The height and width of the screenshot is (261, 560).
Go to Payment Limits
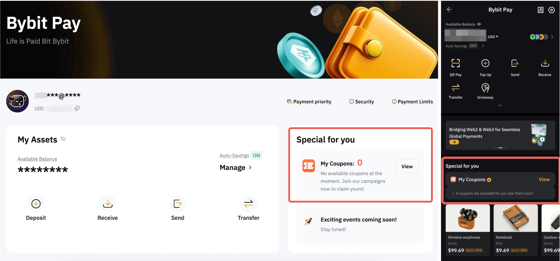(412, 102)
